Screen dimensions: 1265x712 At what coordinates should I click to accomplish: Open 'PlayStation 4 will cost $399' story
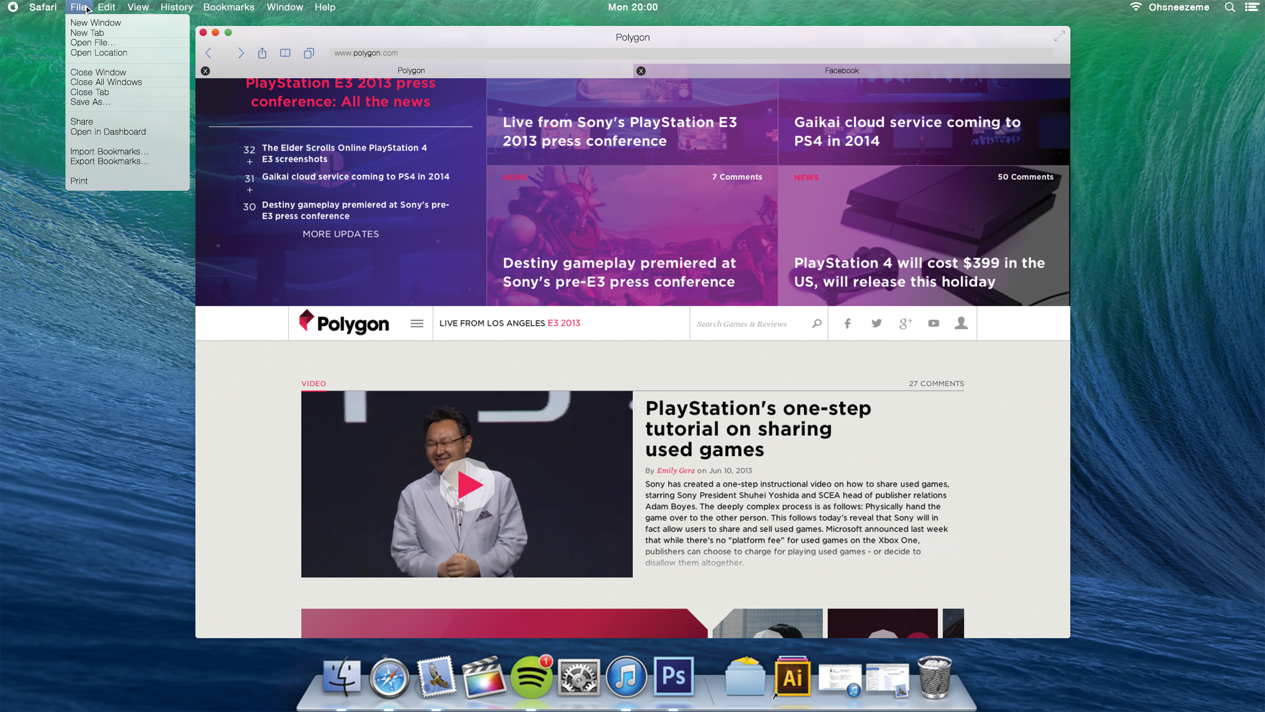coord(919,272)
